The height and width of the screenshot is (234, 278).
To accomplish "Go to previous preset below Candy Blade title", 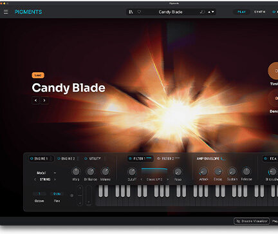I will click(x=36, y=101).
